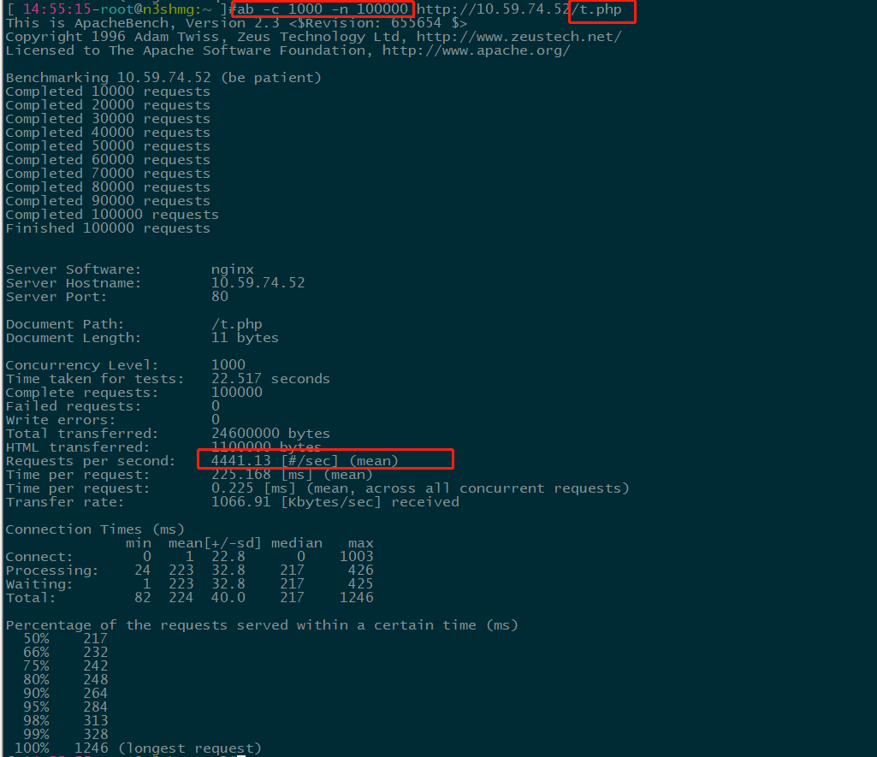Image resolution: width=877 pixels, height=757 pixels.
Task: Click 'Completed 60000 requests' line
Action: pyautogui.click(x=108, y=160)
